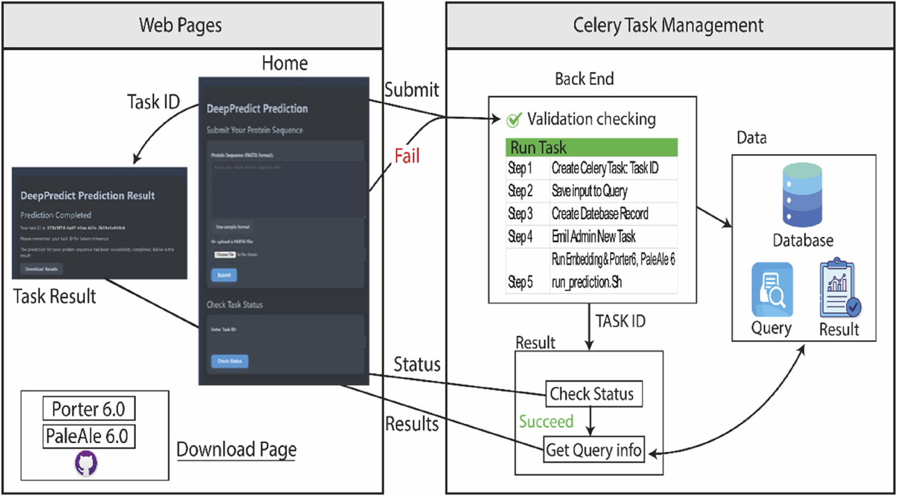The image size is (897, 496).
Task: Click Choose File to upload FASTA
Action: [x=225, y=255]
